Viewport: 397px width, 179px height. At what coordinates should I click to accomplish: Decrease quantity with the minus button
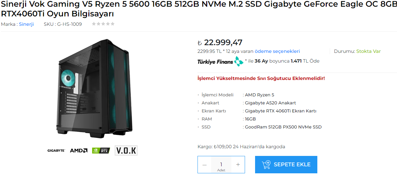click(x=205, y=165)
